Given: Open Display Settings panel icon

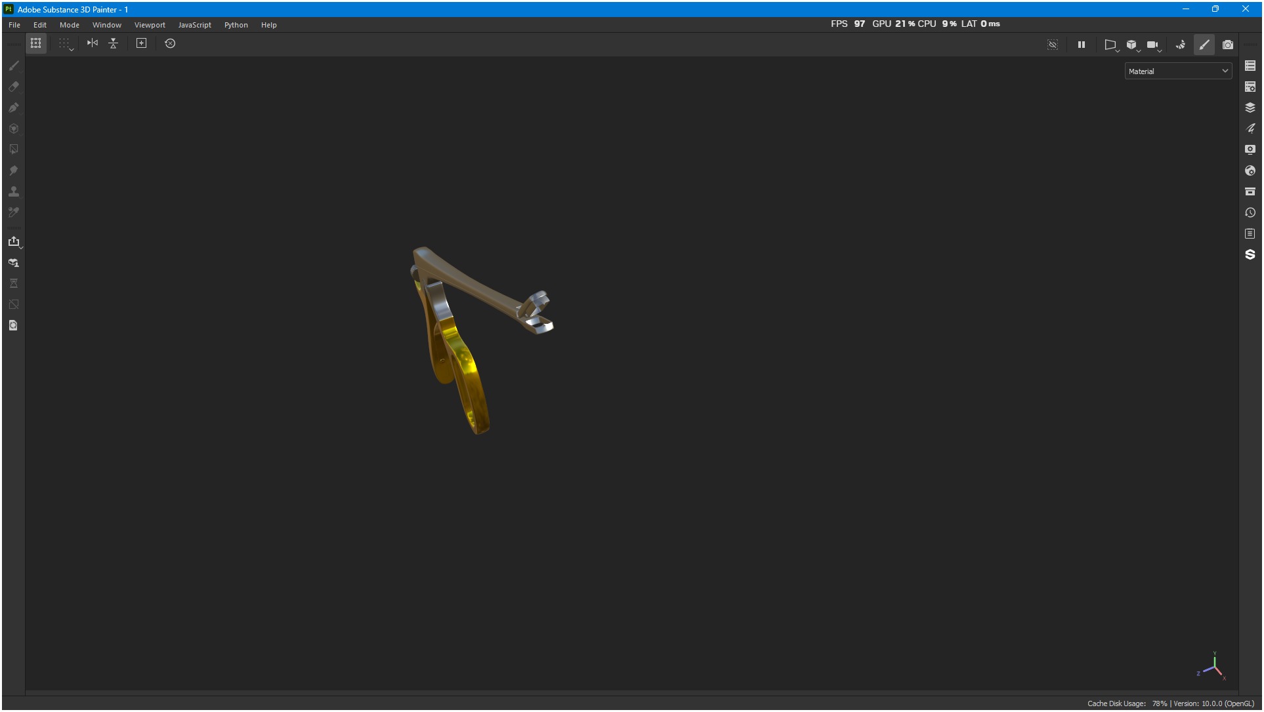Looking at the screenshot, I should pos(1250,149).
